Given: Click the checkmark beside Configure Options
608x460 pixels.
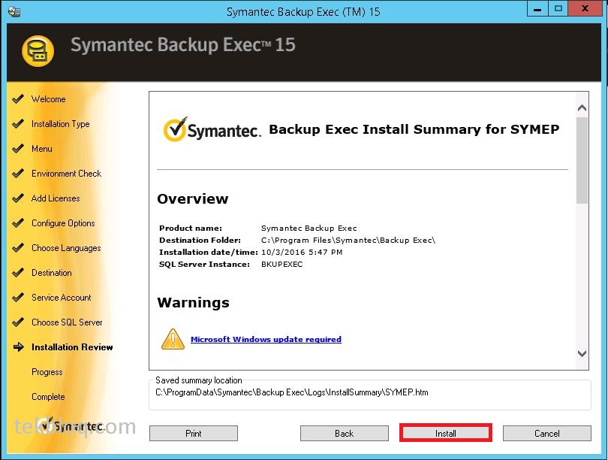Looking at the screenshot, I should [x=18, y=223].
